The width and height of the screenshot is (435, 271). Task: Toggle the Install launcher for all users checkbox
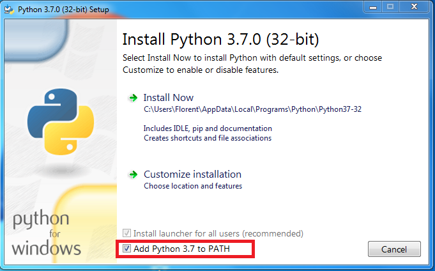pyautogui.click(x=126, y=233)
